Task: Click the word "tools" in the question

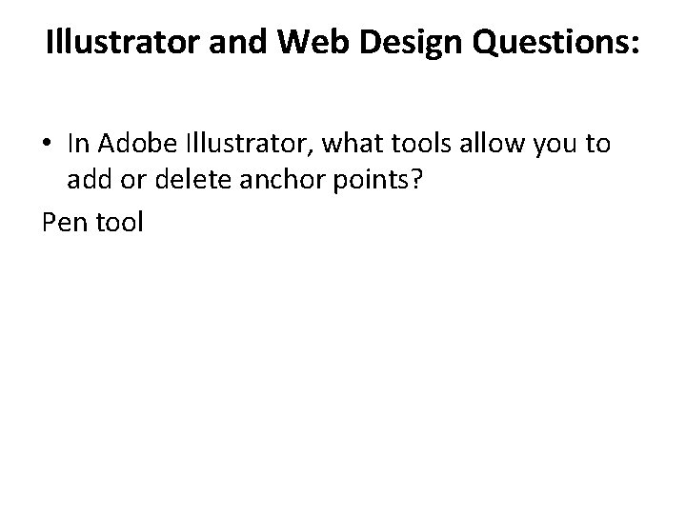Action: (x=420, y=143)
